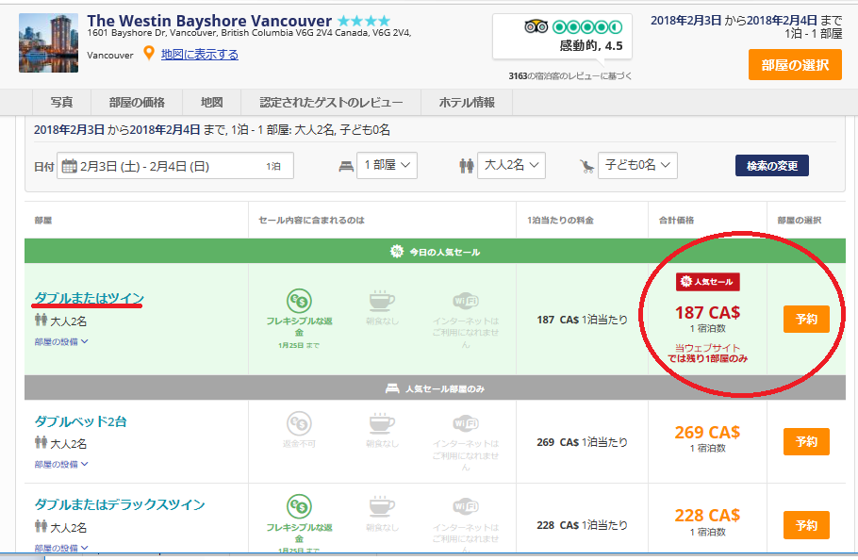
Task: Open the ダブルベッド2台 room link
Action: [81, 421]
